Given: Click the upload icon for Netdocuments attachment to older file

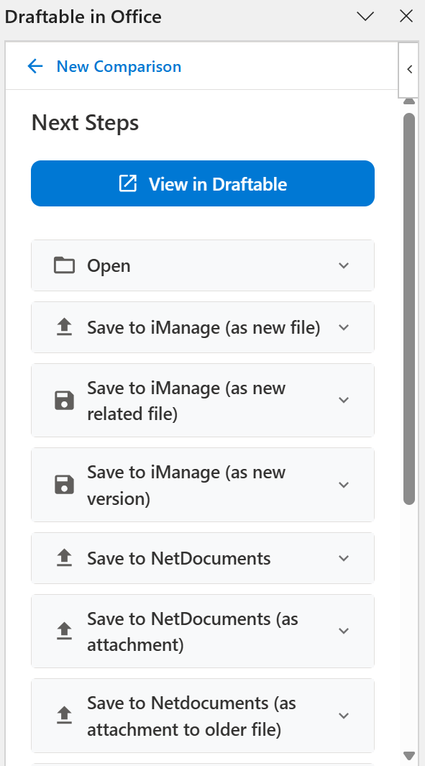Looking at the screenshot, I should (64, 716).
